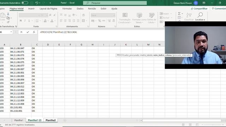Select the Planilha3 sheet tab
Viewport: 226px width, 127px height.
50,120
